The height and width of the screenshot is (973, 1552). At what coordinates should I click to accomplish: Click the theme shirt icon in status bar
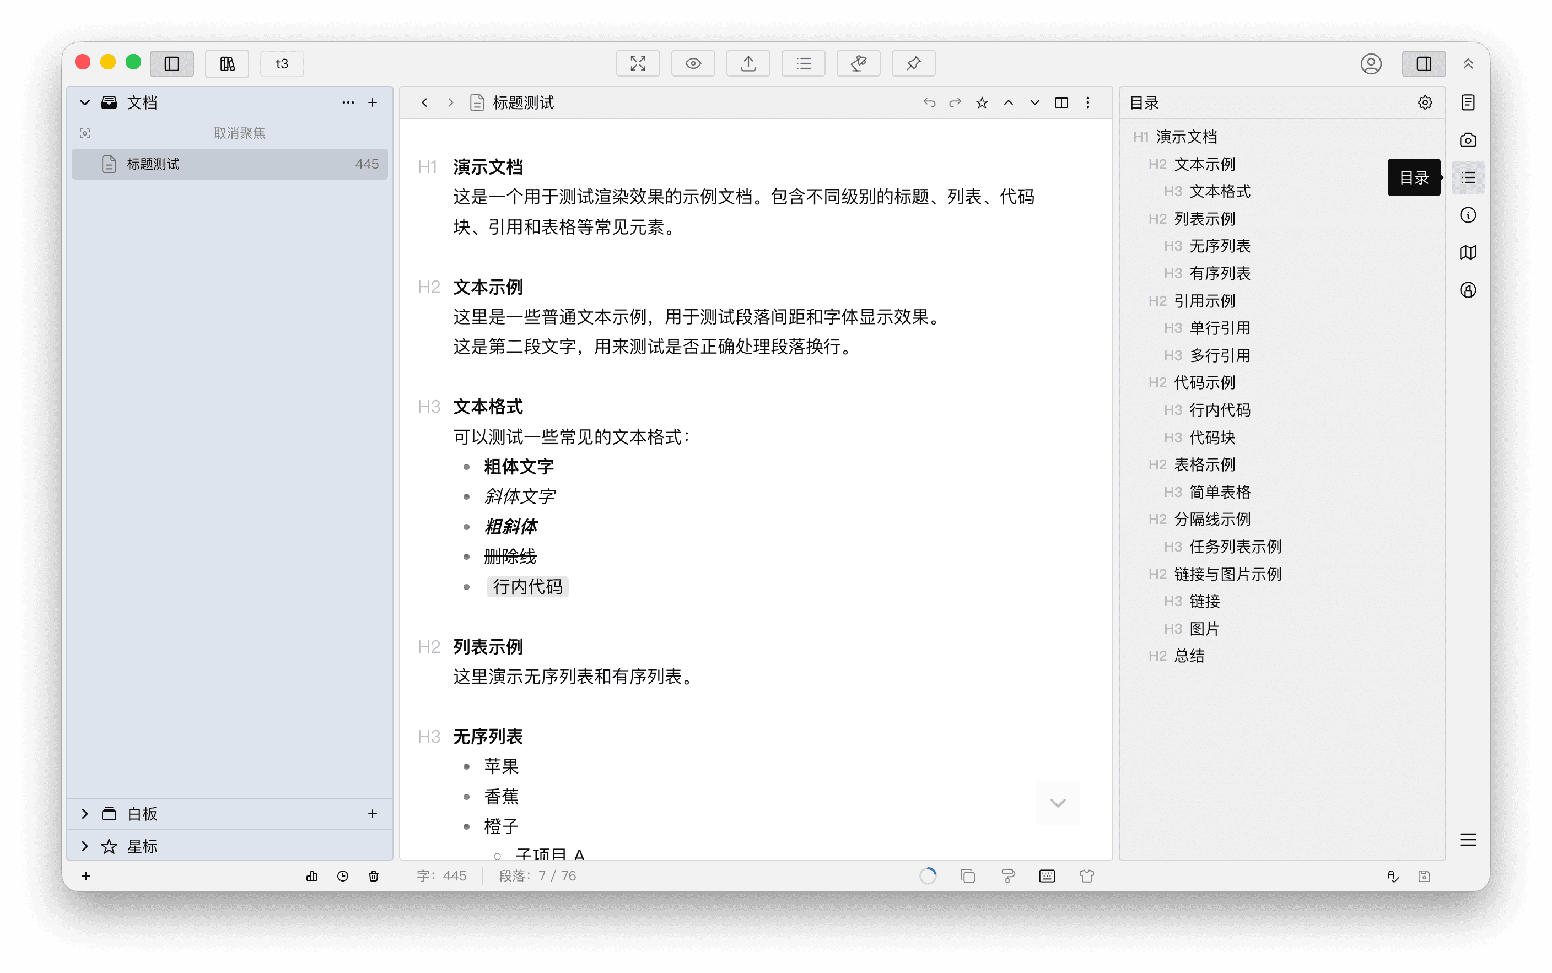click(x=1087, y=876)
